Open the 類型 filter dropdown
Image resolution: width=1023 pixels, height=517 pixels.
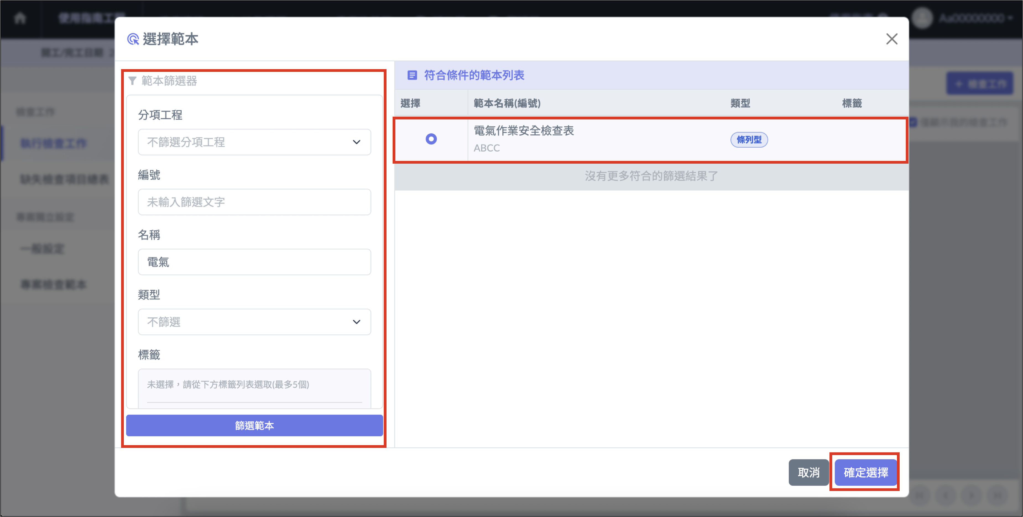pyautogui.click(x=254, y=322)
